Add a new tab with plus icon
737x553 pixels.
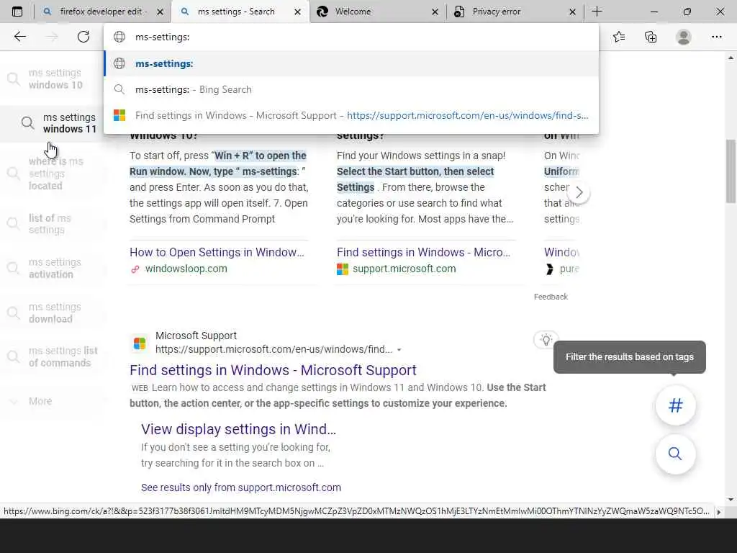(x=597, y=12)
